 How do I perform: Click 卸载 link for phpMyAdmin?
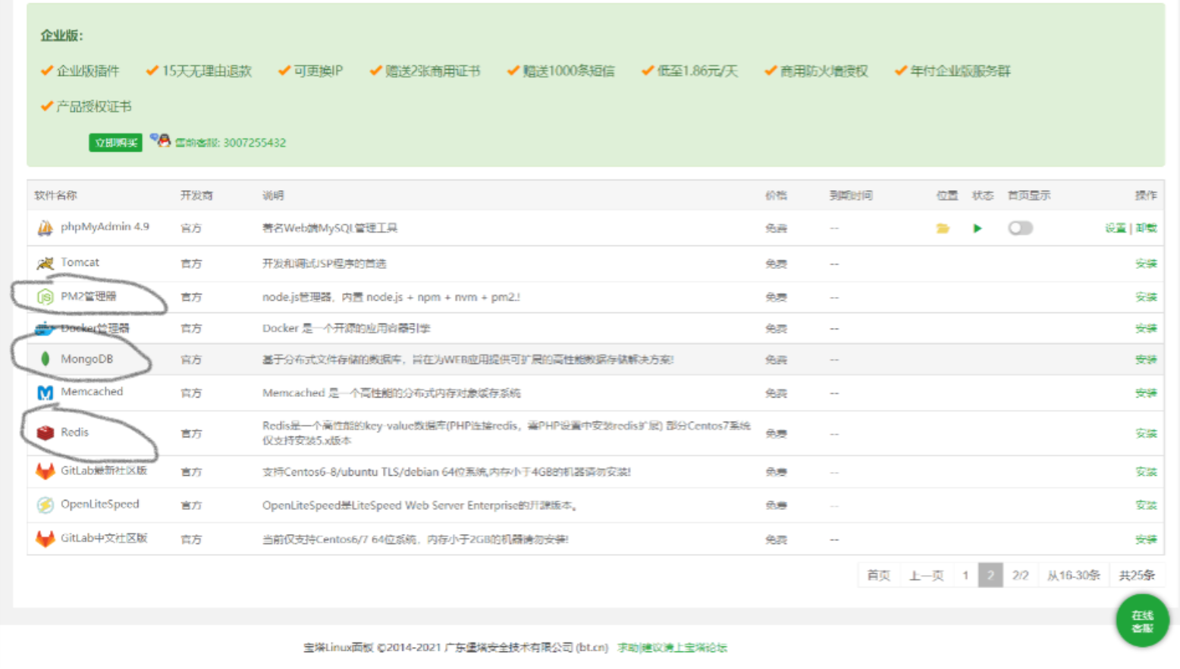click(1147, 228)
